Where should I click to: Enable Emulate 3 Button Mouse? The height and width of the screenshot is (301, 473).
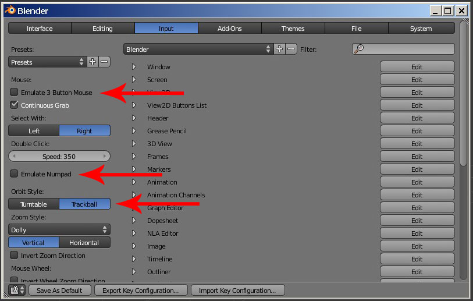pyautogui.click(x=15, y=93)
